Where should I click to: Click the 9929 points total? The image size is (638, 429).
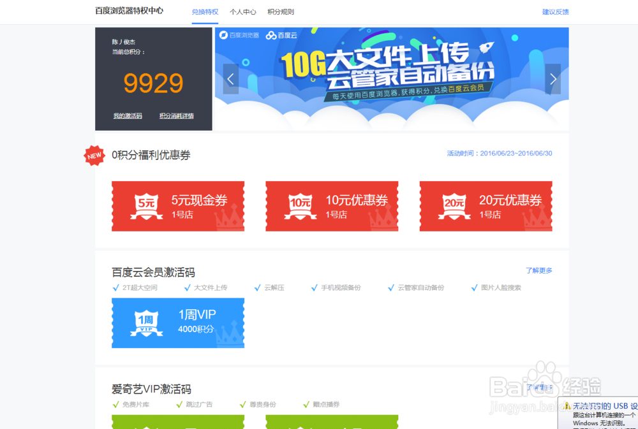153,83
